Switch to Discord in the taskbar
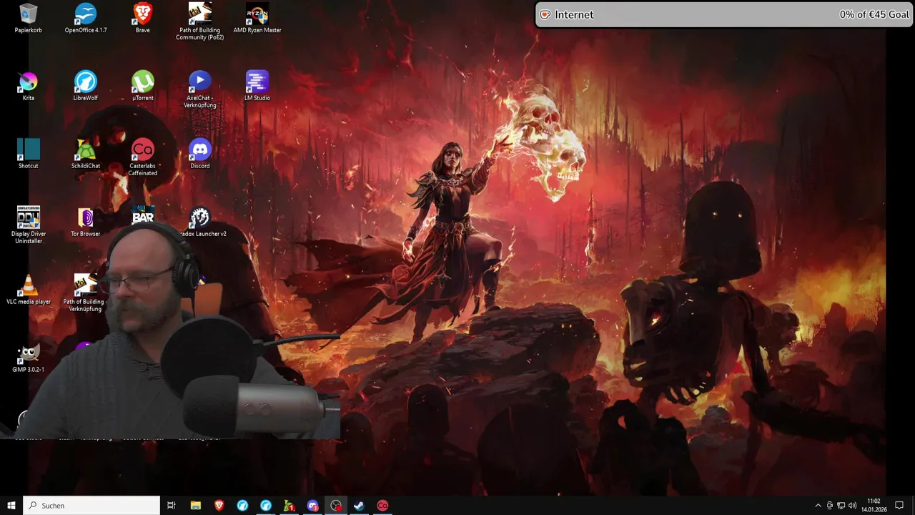The height and width of the screenshot is (515, 915). (x=312, y=506)
